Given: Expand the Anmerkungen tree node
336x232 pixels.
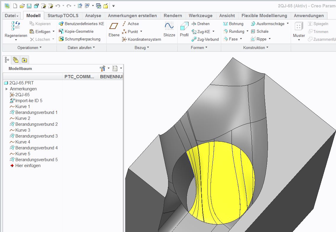Looking at the screenshot, I should [x=7, y=89].
